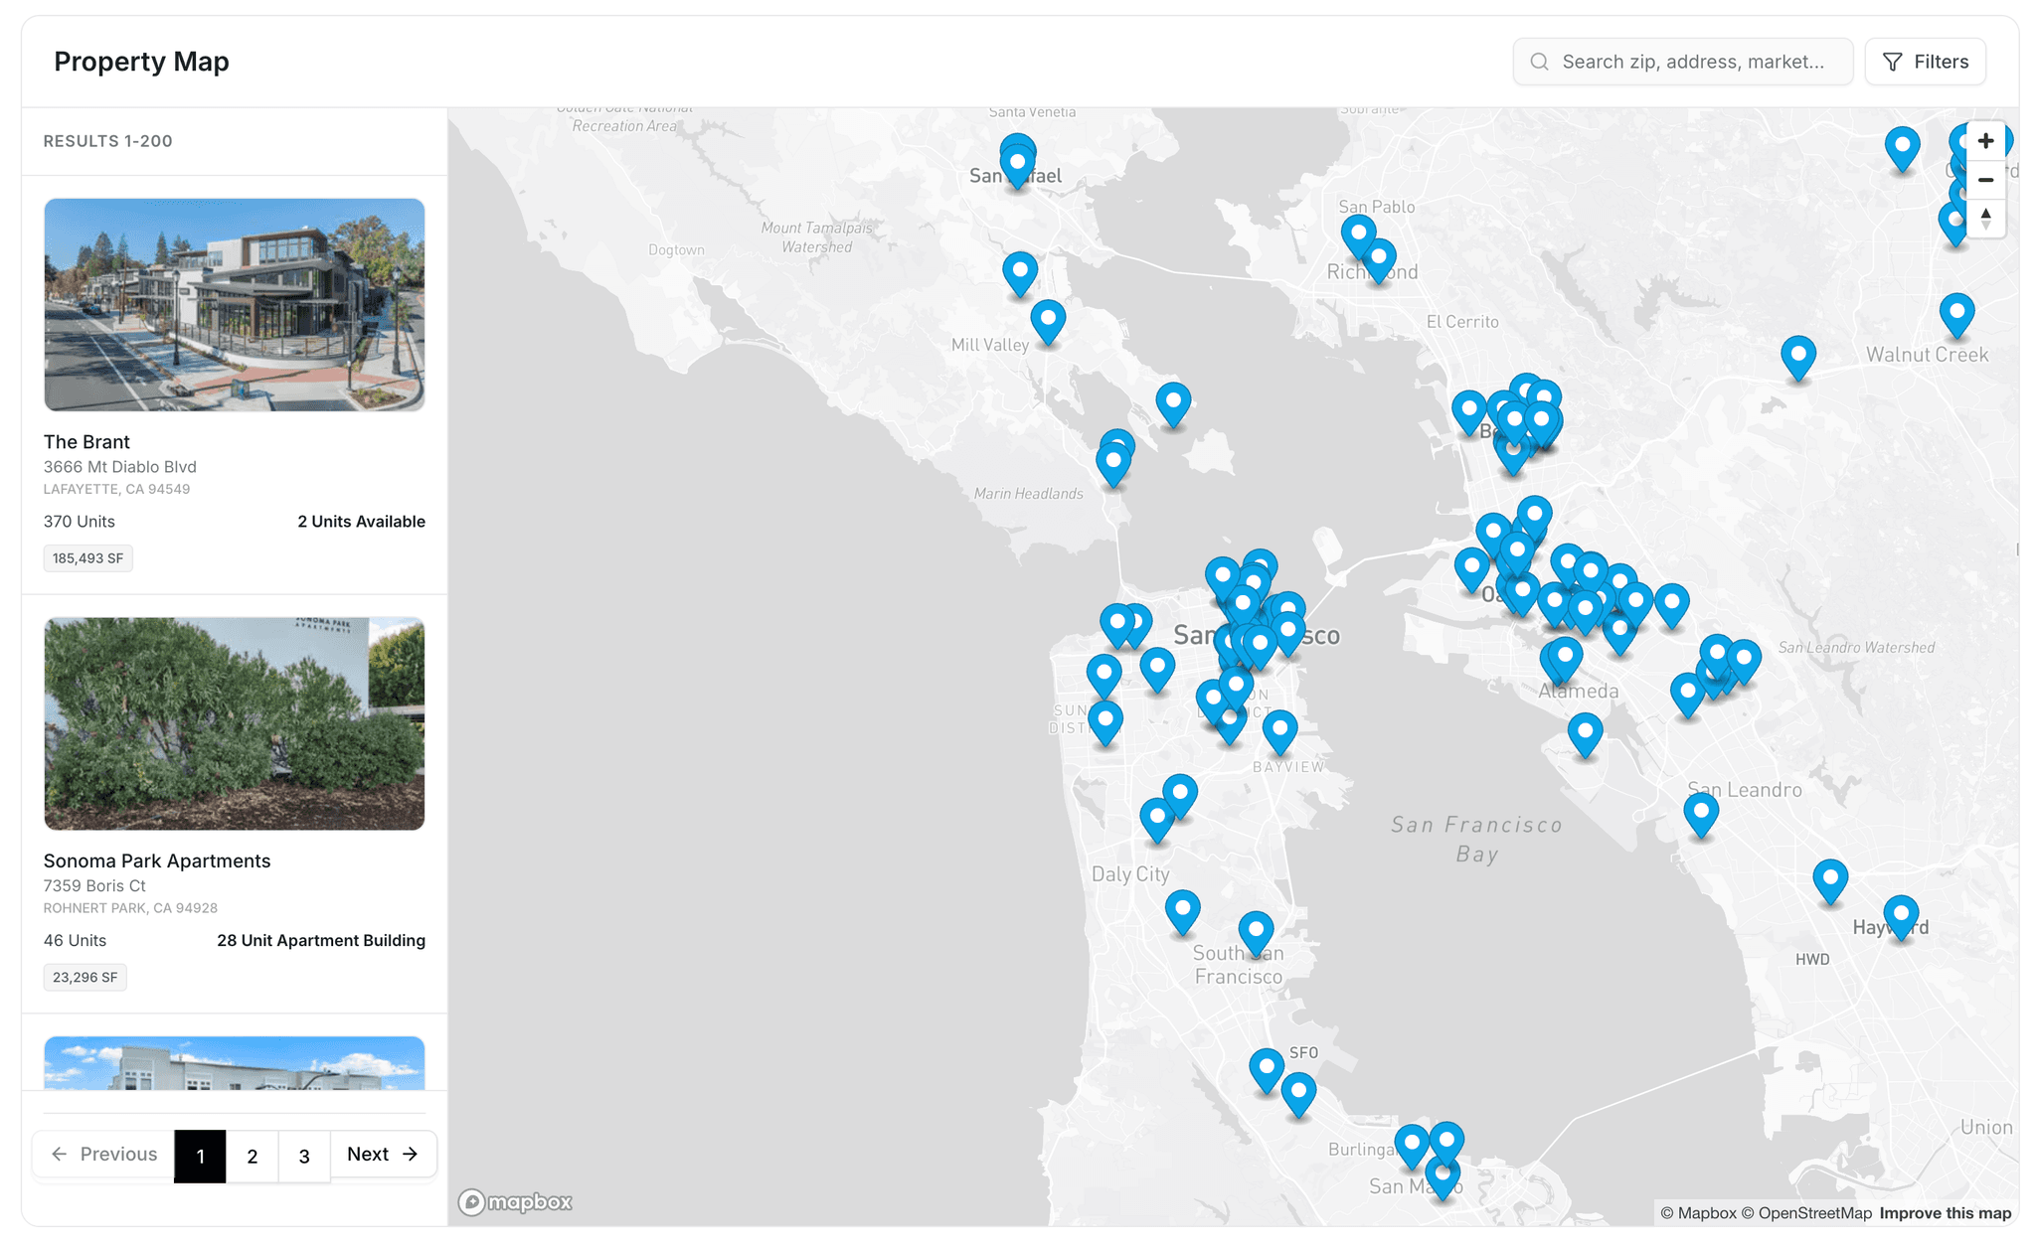
Task: Focus the search zip, address, market field
Action: (1692, 62)
